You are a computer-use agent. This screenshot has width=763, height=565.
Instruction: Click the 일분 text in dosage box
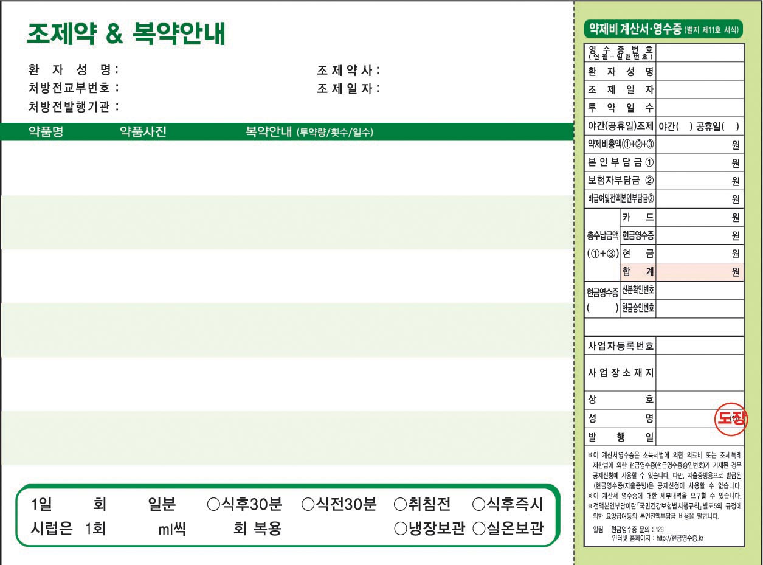162,505
